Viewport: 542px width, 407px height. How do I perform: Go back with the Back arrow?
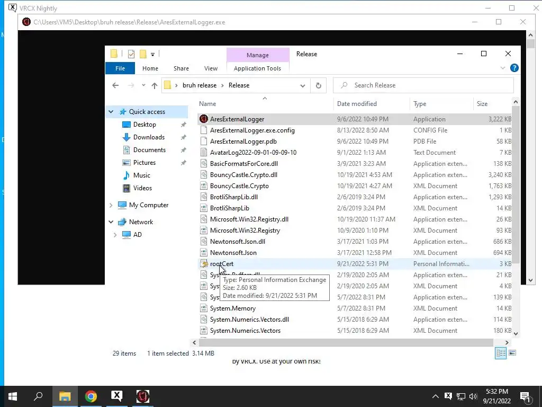(x=115, y=85)
